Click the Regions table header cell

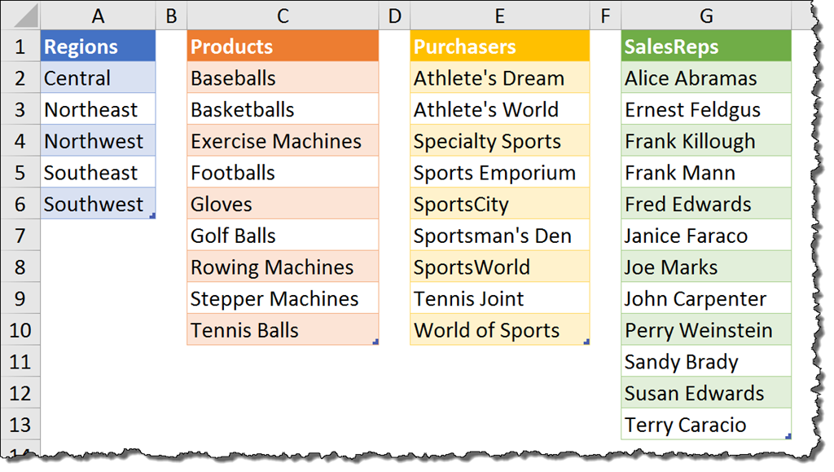pyautogui.click(x=98, y=46)
